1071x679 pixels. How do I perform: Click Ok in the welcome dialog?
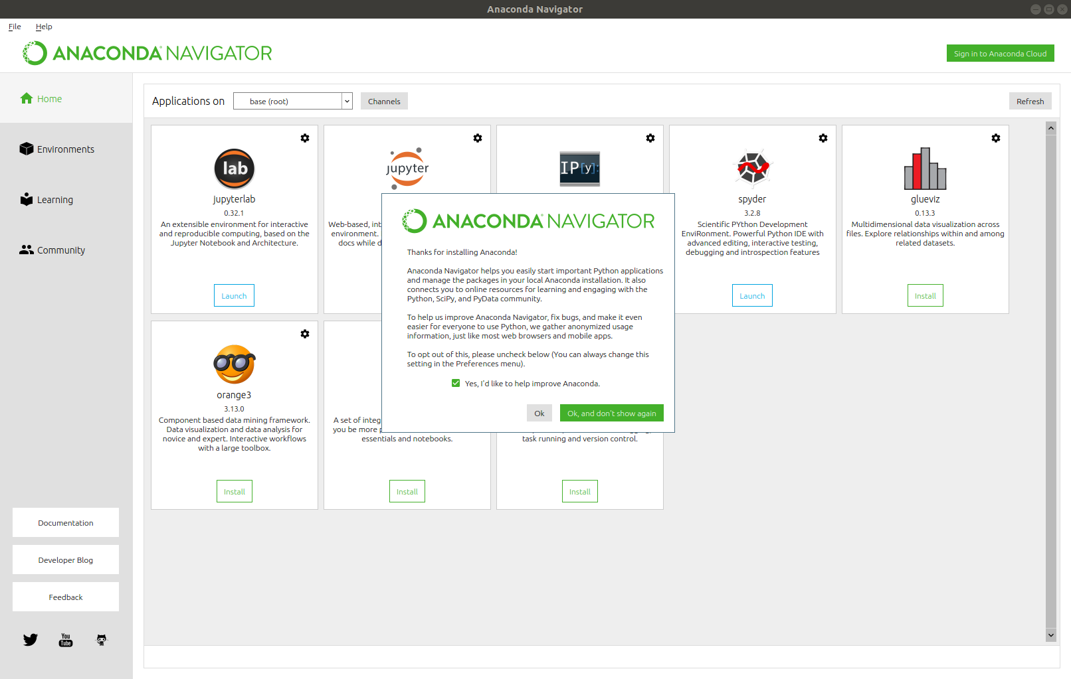tap(539, 413)
